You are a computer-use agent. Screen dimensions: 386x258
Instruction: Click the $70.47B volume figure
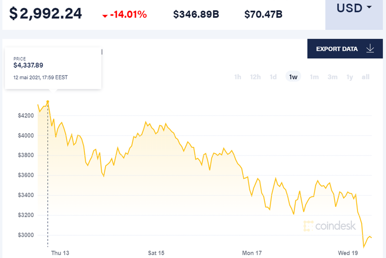(x=263, y=14)
